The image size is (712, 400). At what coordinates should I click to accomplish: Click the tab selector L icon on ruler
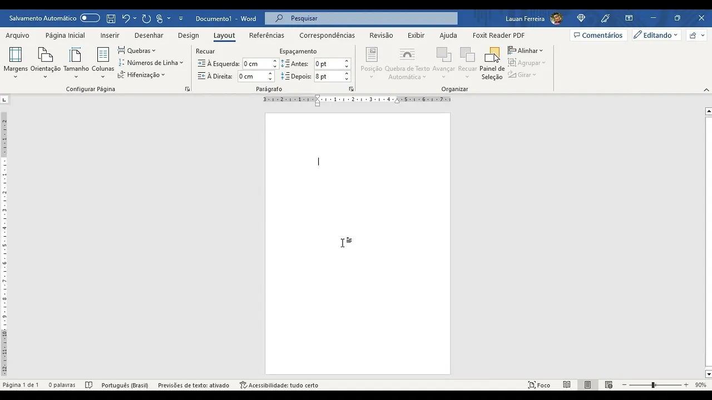(4, 100)
